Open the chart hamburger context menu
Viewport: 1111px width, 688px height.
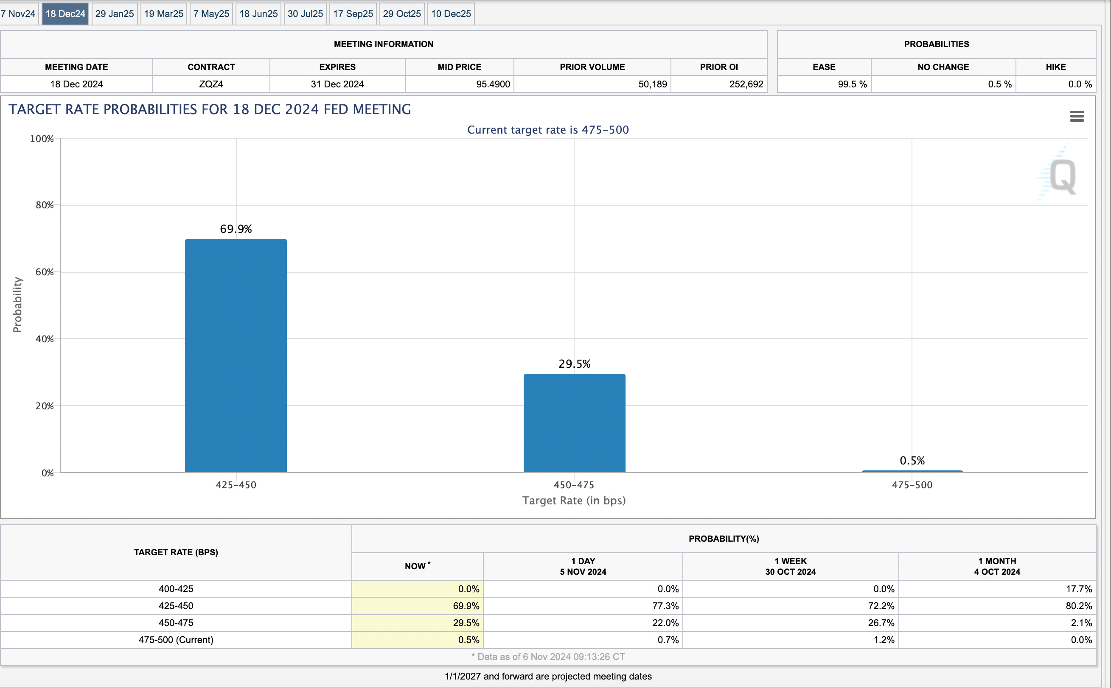[1076, 117]
